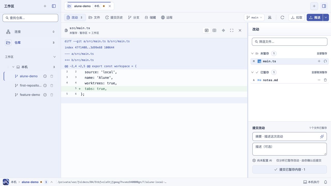Open the push options dropdown arrow
Viewport: 331px width, 186px height.
click(326, 18)
